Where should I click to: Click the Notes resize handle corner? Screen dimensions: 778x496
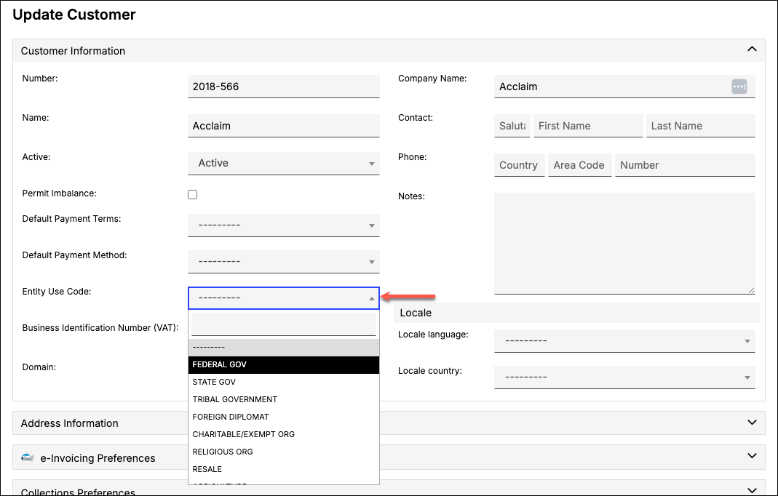(751, 290)
